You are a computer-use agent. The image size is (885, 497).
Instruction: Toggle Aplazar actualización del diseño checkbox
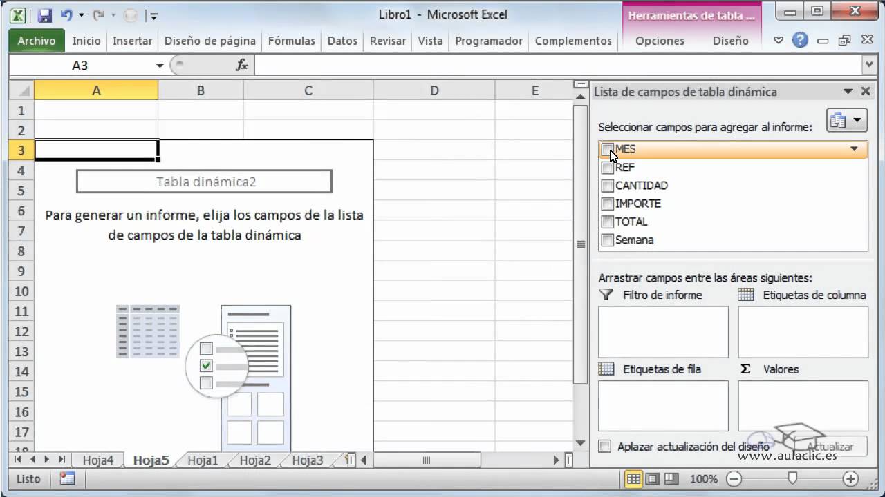pos(605,447)
